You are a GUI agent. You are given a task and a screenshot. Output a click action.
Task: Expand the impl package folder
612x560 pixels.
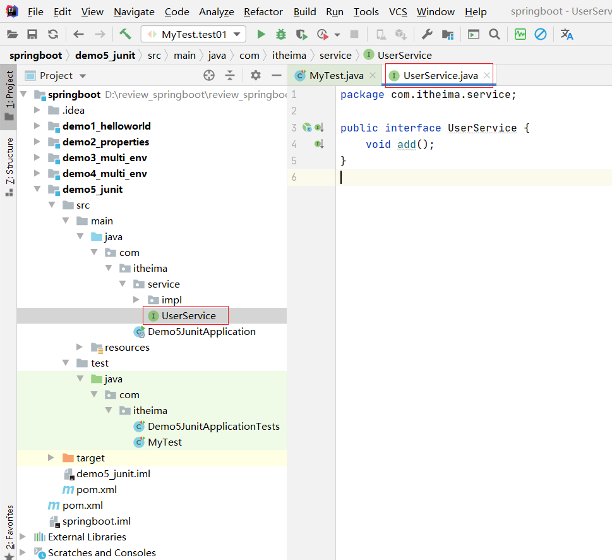coord(137,300)
